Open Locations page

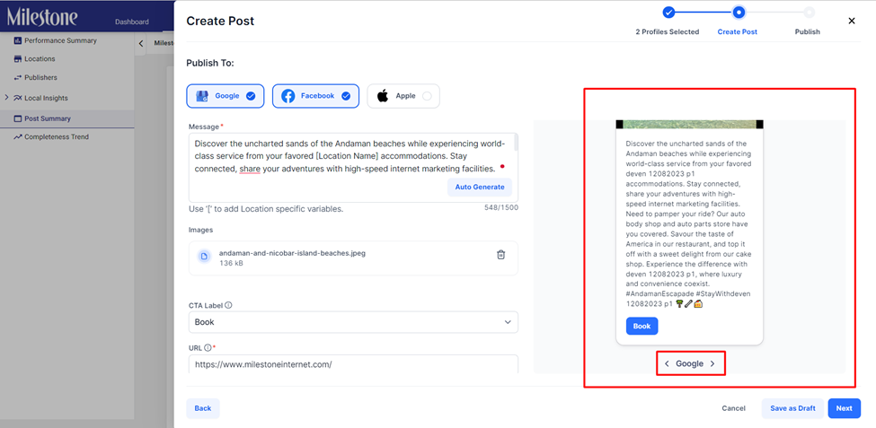[40, 59]
